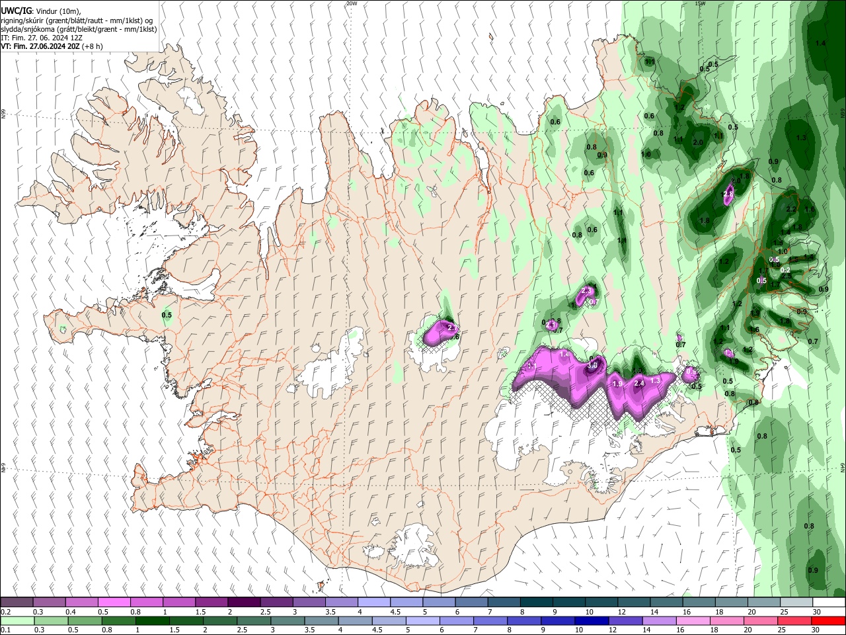
Task: Select lower legend swatch between 20 and 25
Action: click(761, 621)
